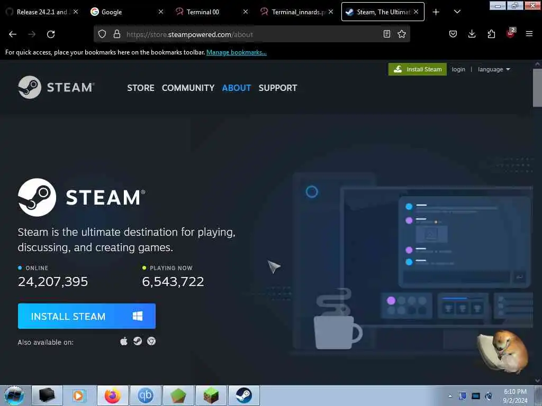Click the page vertical scrollbar thumb
This screenshot has height=406, width=542.
pyautogui.click(x=538, y=88)
